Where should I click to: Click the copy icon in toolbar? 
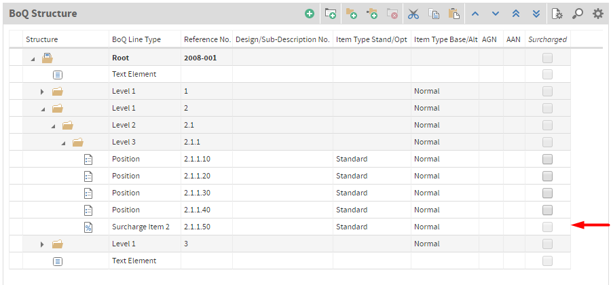[434, 14]
